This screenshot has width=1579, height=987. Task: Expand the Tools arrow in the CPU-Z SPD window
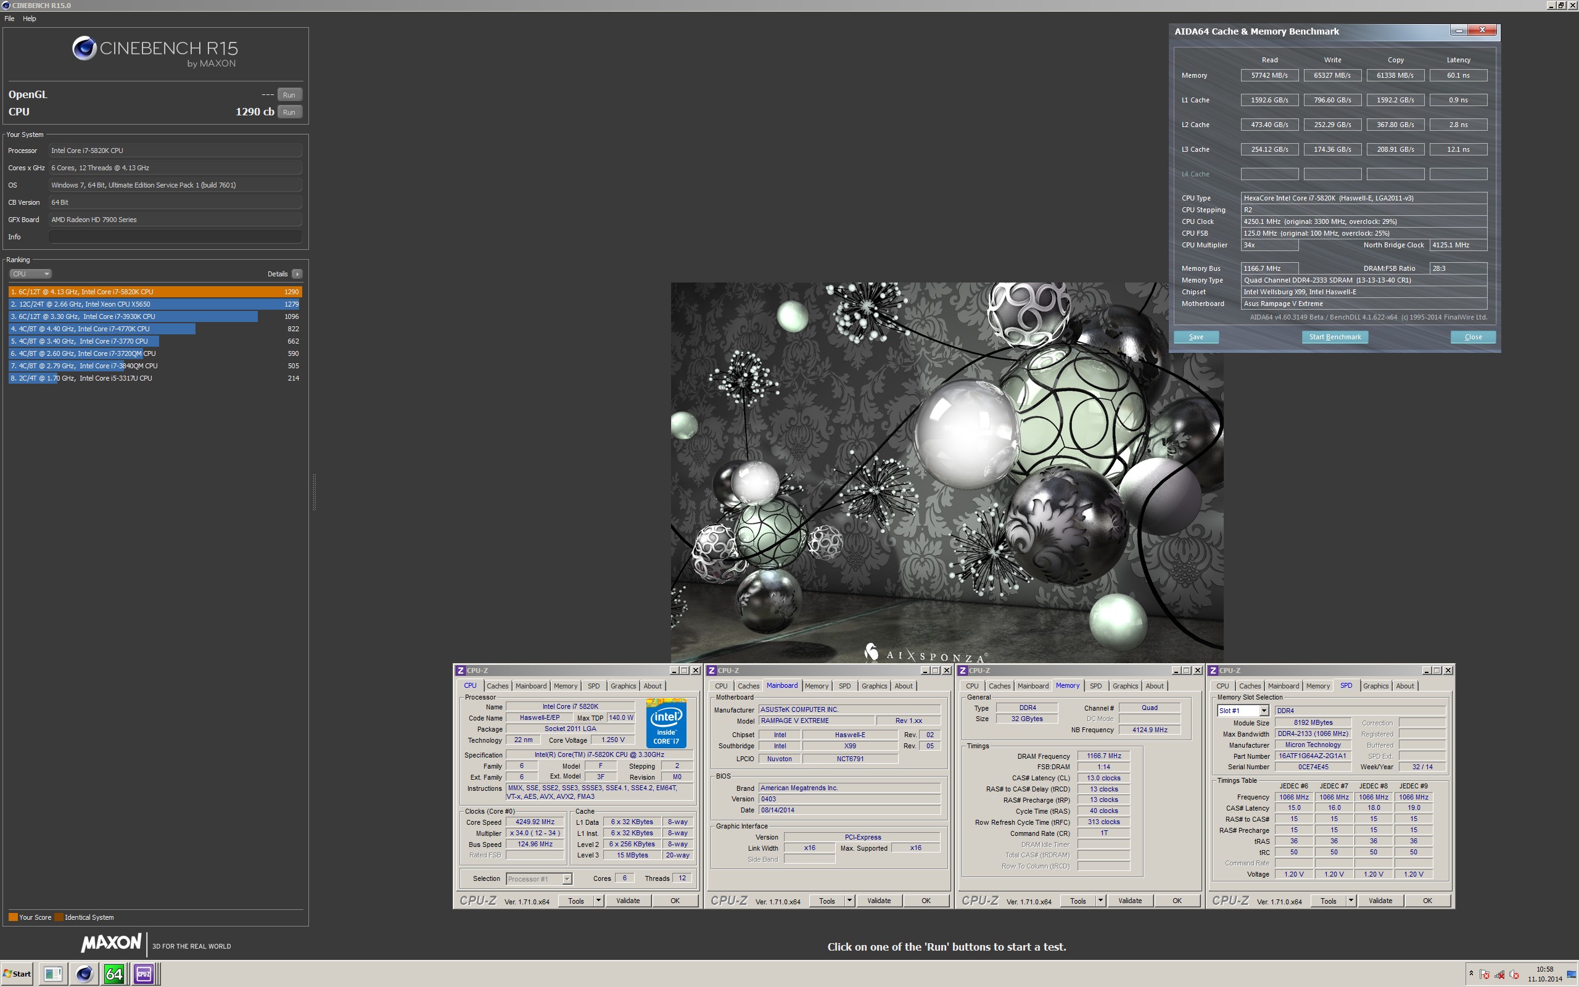click(x=1351, y=901)
